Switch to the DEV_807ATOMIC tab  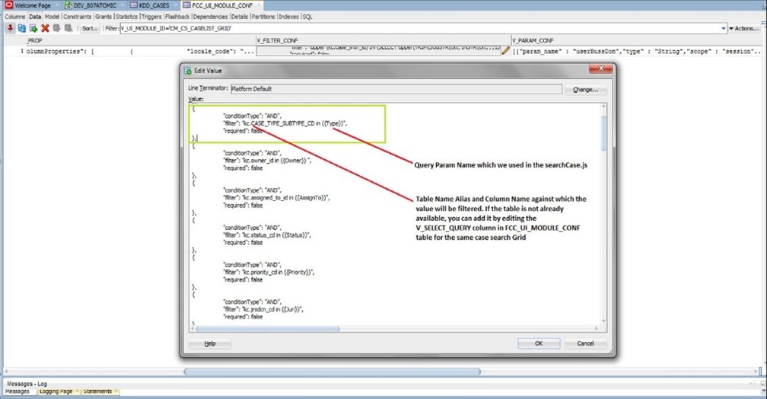pos(95,5)
